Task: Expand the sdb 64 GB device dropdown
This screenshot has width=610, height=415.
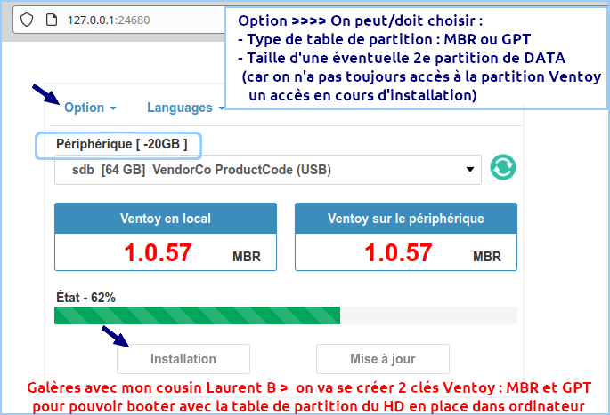Action: 267,169
